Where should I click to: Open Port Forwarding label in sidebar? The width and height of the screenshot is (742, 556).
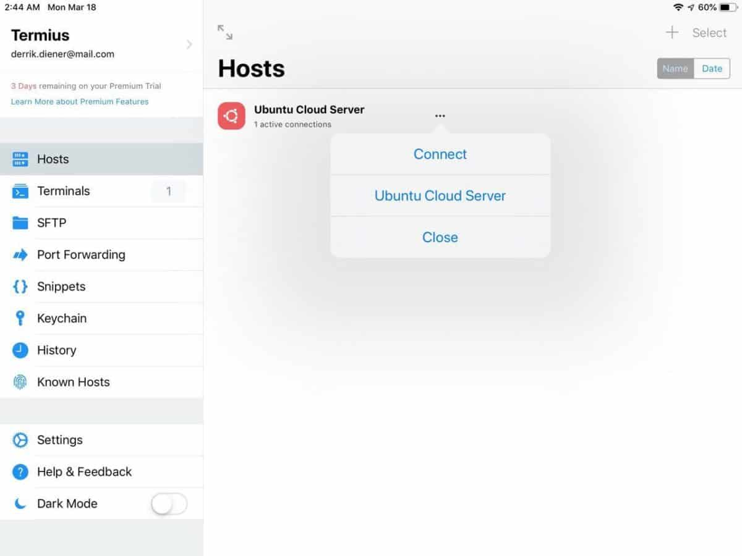click(81, 255)
